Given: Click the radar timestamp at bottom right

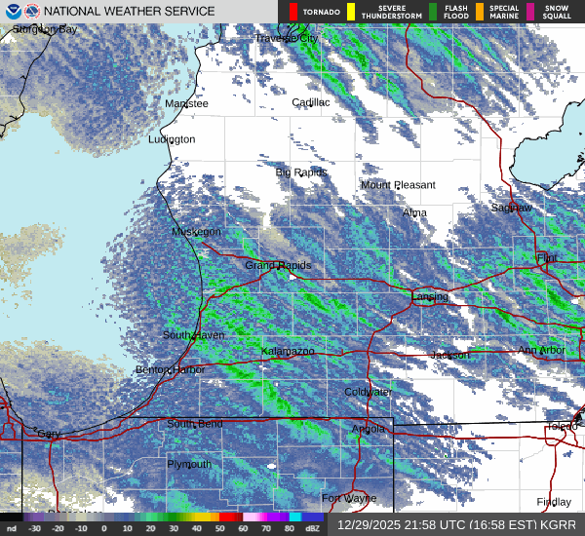Looking at the screenshot, I should 456,524.
